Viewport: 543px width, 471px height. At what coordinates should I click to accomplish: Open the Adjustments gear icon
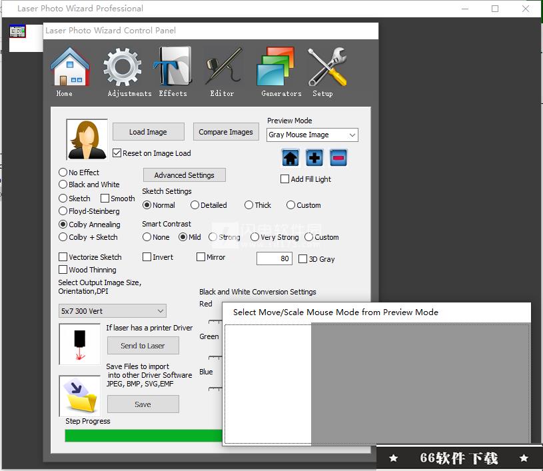[x=122, y=67]
